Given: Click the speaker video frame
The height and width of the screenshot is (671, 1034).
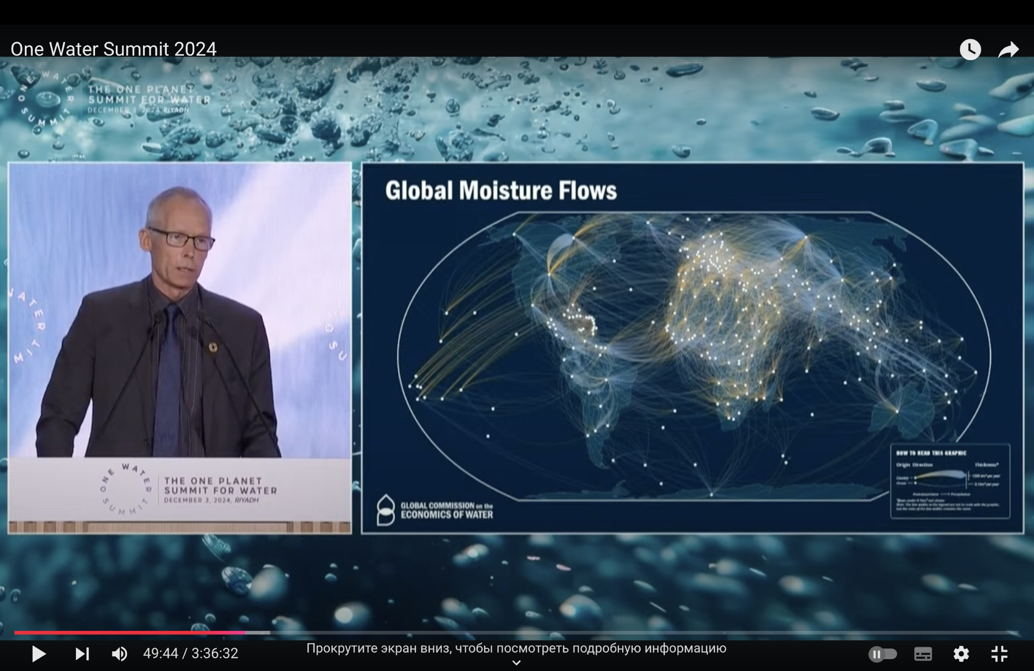Looking at the screenshot, I should [180, 347].
